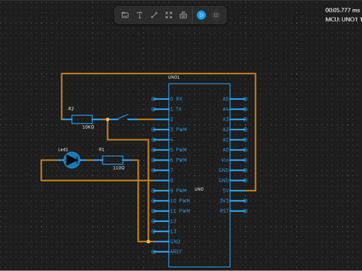
Task: Click the lower right GND pin endpoint above 5V
Action: 245,180
